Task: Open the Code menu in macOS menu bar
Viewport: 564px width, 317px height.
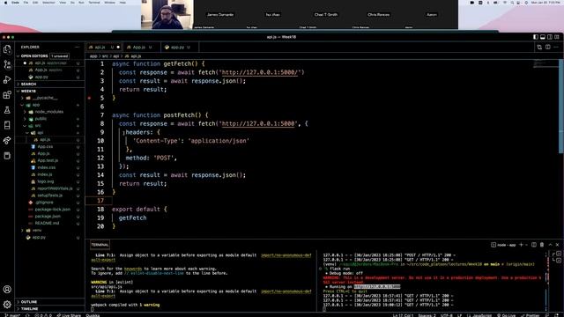Action: click(x=15, y=3)
